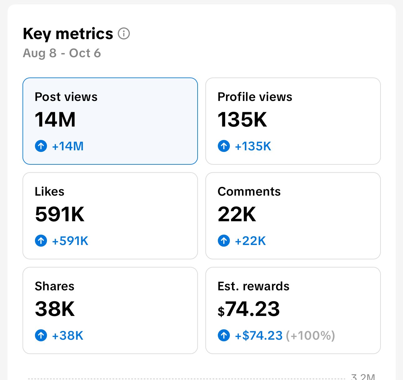Click the +$74.23 rewards change link
Viewport: 403px width, 380px height.
(x=258, y=335)
